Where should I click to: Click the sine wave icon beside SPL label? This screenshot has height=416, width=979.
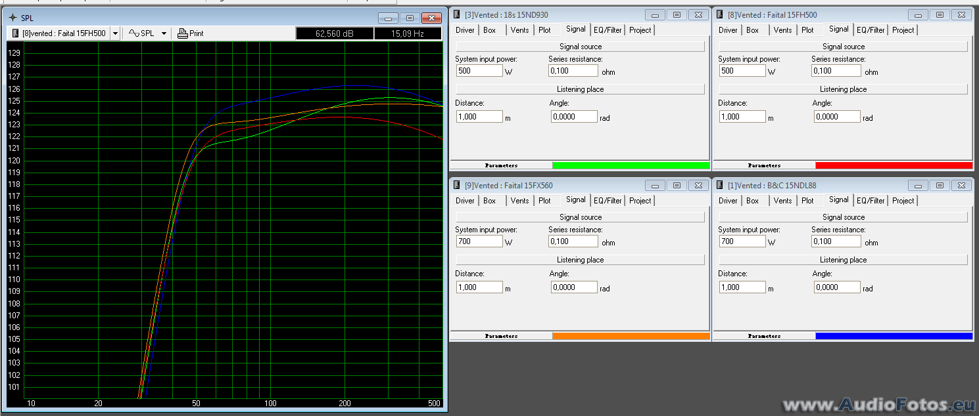tap(134, 33)
